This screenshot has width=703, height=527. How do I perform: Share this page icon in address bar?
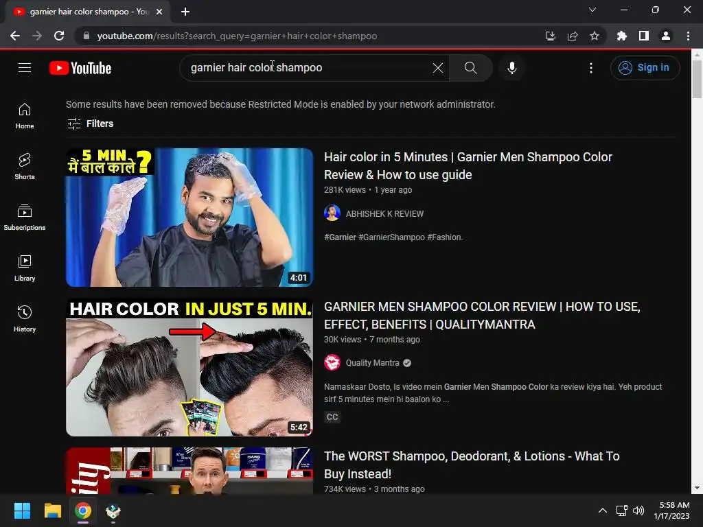573,36
